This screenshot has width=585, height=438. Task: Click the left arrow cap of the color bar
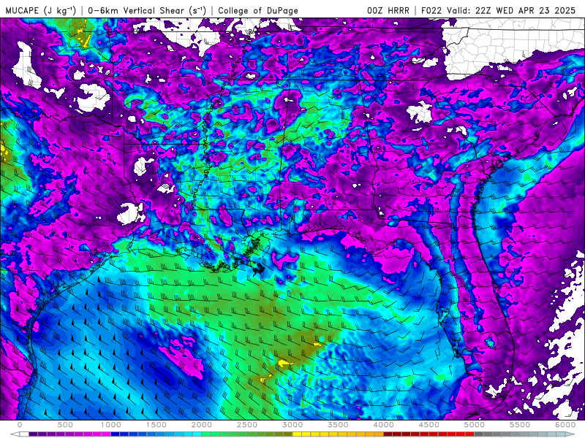click(x=15, y=434)
